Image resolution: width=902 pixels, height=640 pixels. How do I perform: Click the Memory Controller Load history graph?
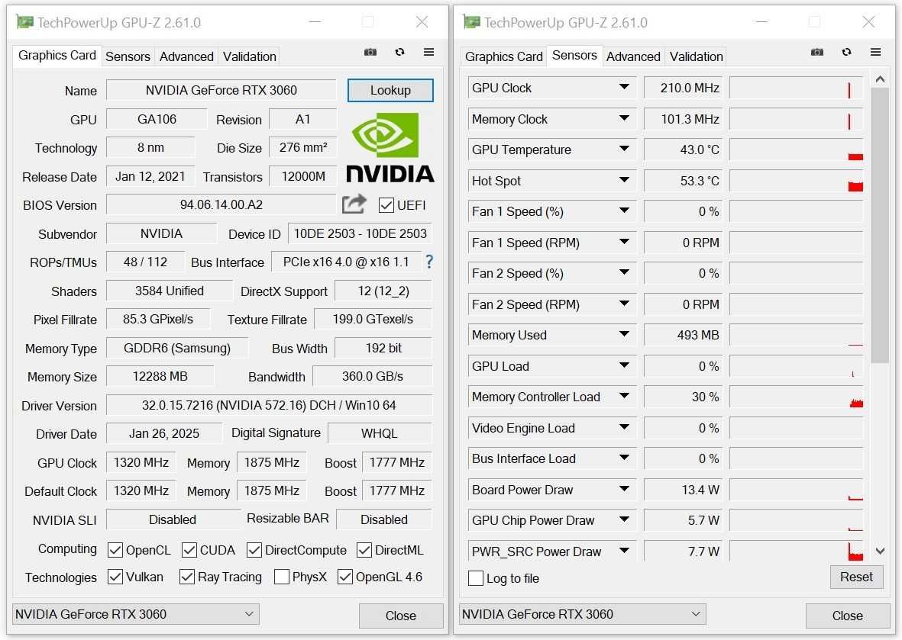click(796, 397)
